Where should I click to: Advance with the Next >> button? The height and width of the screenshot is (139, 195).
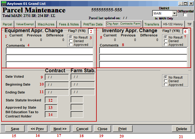click(x=60, y=129)
